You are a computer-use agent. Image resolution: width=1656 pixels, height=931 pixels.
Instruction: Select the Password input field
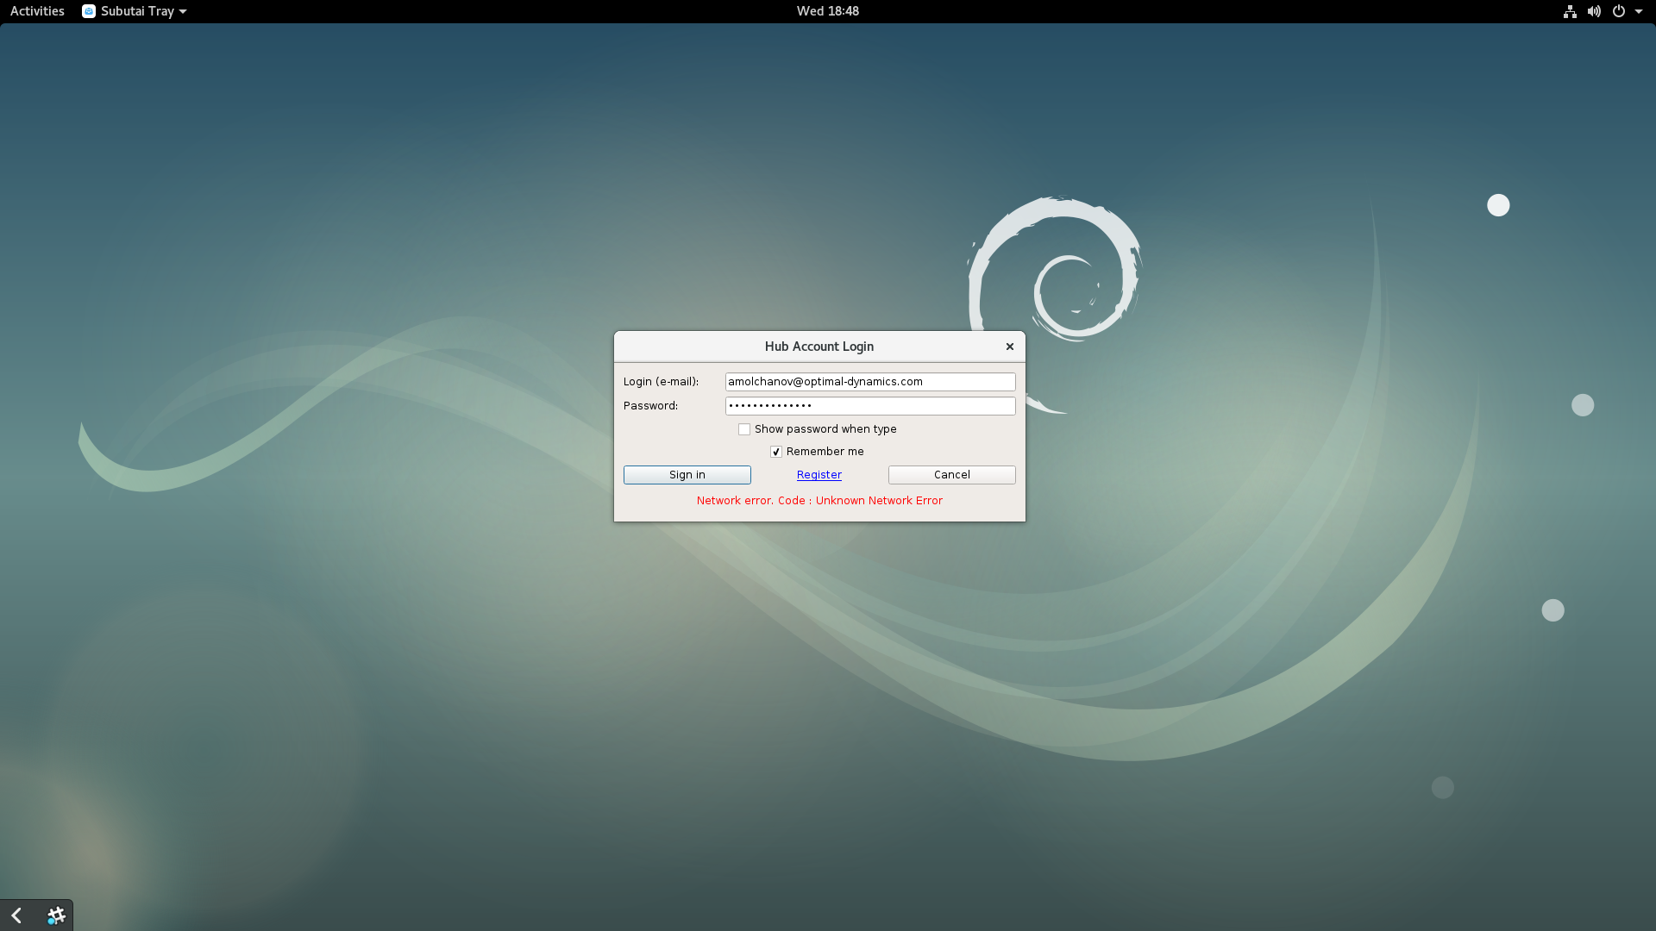point(870,405)
